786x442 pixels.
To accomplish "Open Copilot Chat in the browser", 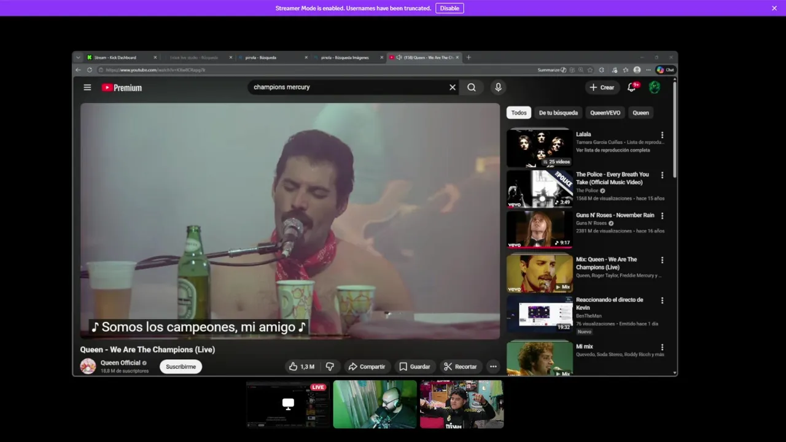I will [666, 70].
